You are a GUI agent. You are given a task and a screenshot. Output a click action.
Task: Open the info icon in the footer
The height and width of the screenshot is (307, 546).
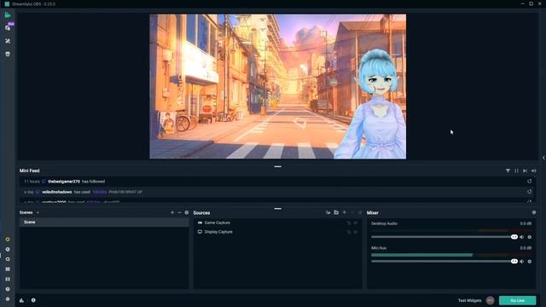(33, 300)
